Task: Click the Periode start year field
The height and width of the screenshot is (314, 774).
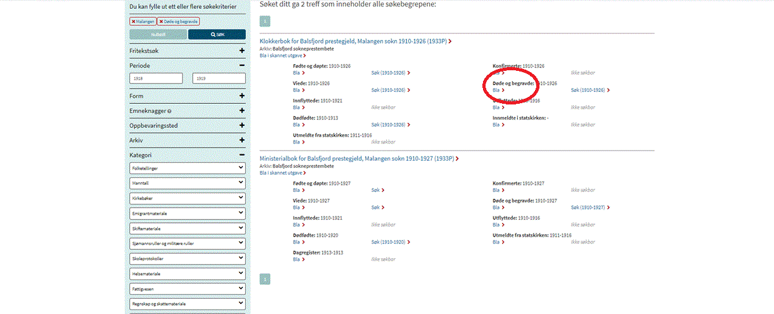Action: [156, 78]
